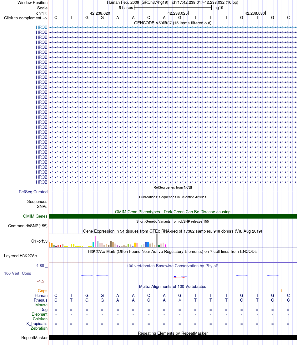This screenshot has height=345, width=297.
Task: Click the faded mismatched A in Rhesus row
Action: 180,300
